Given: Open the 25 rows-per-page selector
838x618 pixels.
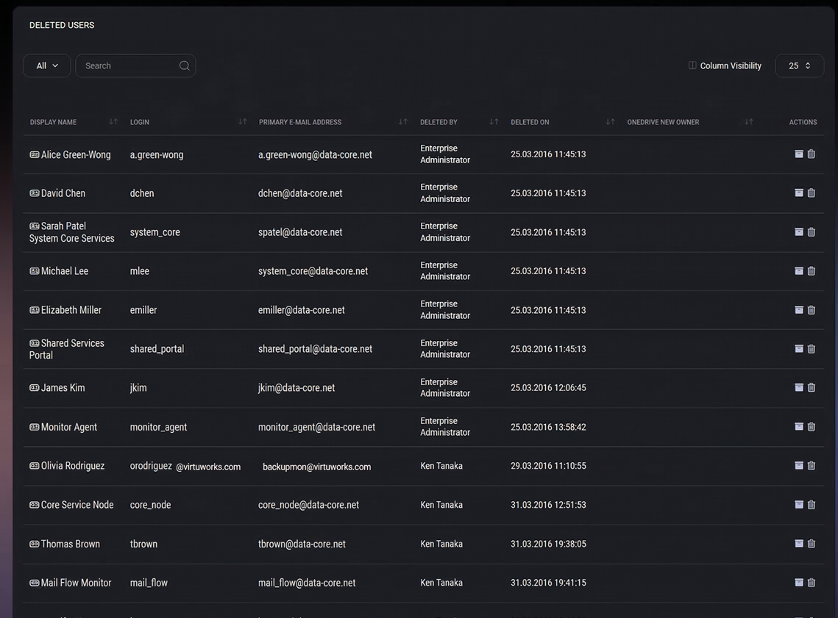Looking at the screenshot, I should tap(799, 66).
